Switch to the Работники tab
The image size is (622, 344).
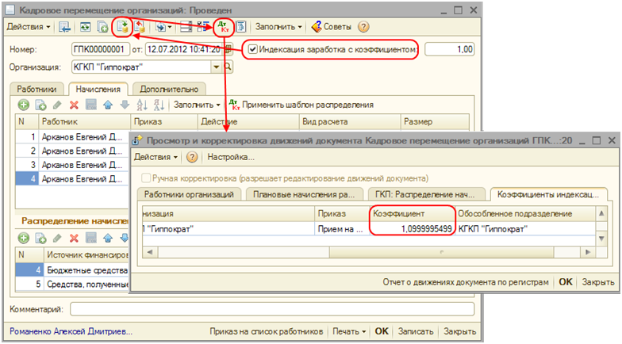click(37, 90)
